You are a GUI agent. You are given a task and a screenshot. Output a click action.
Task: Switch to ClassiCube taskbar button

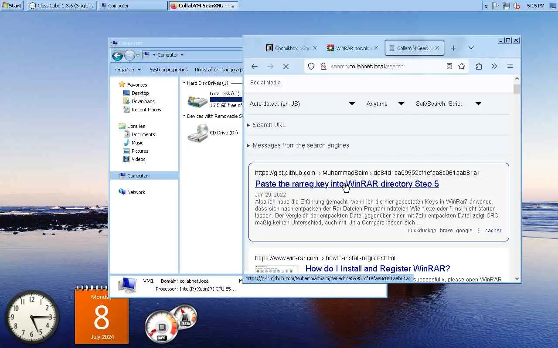pyautogui.click(x=61, y=6)
